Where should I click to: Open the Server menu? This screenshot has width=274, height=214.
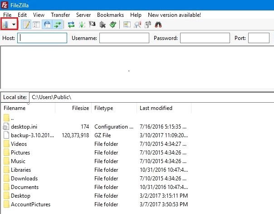click(83, 15)
